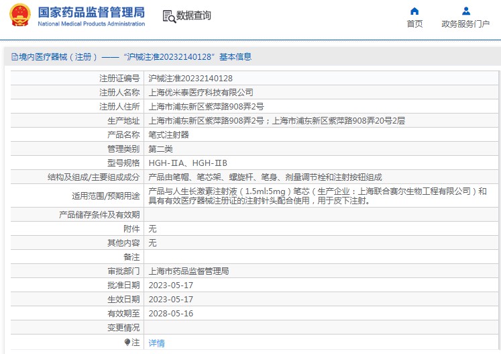Click the 批准日期 label
Viewport: 501px width, 354px height.
[x=123, y=285]
